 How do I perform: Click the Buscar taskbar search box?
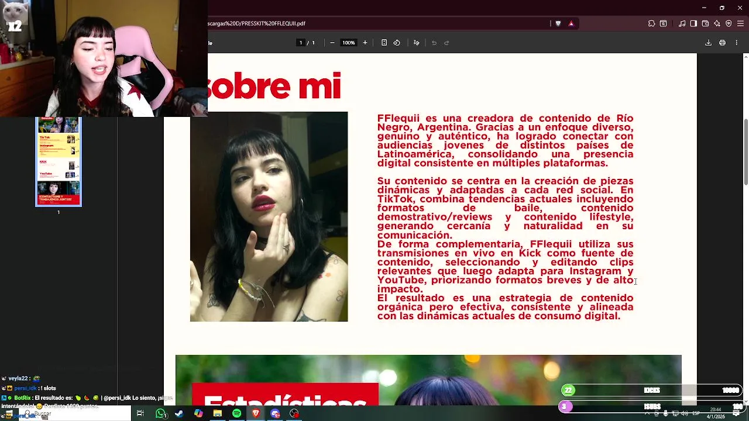tap(75, 413)
